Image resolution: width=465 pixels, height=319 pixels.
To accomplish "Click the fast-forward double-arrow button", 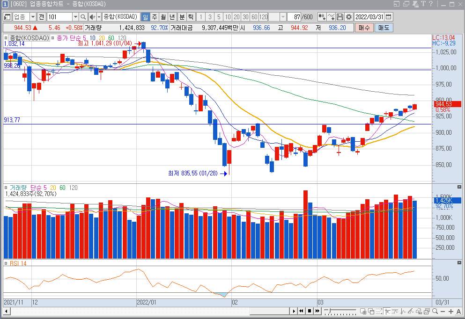I will (317, 311).
